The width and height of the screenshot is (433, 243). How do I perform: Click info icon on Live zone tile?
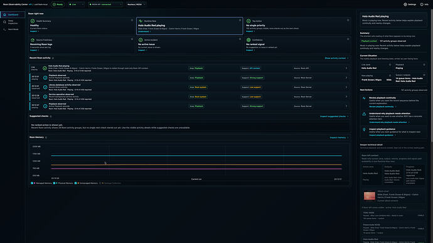pos(390,65)
